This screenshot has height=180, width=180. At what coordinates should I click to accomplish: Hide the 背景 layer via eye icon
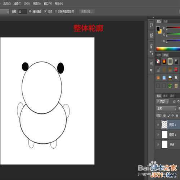158,144
